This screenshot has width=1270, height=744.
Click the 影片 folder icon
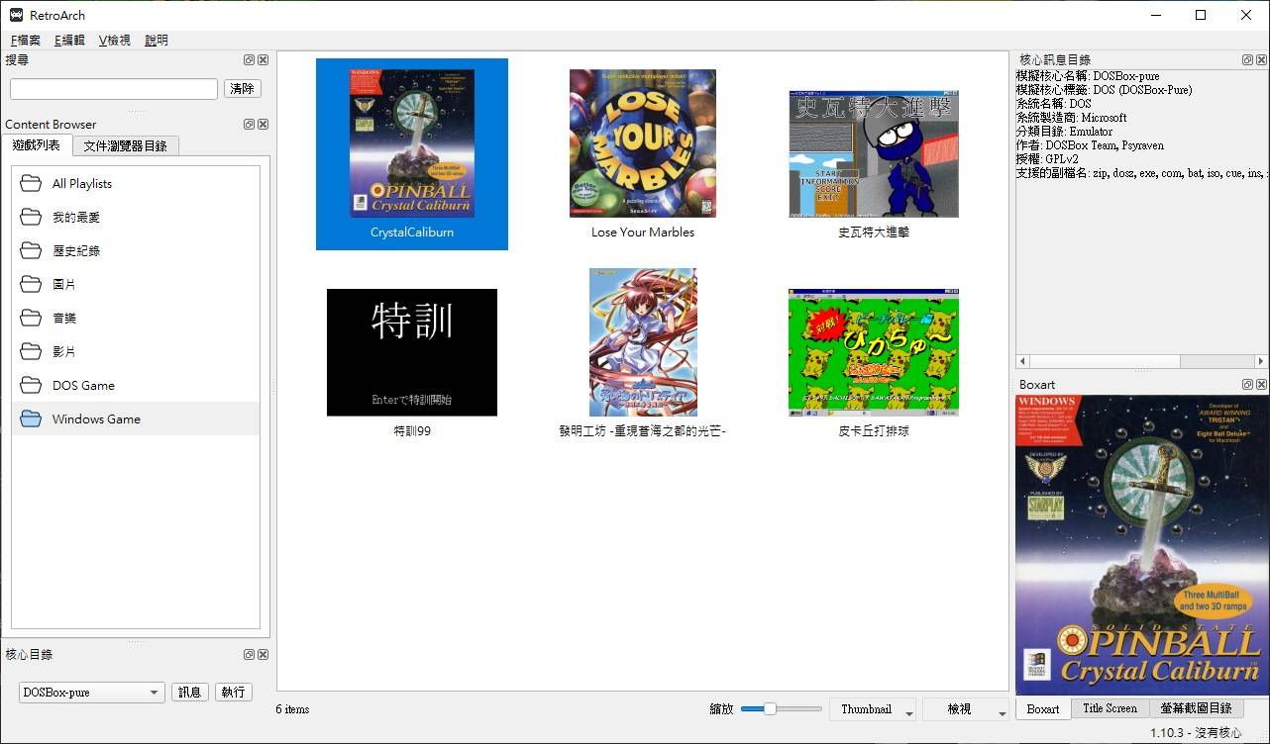[31, 351]
